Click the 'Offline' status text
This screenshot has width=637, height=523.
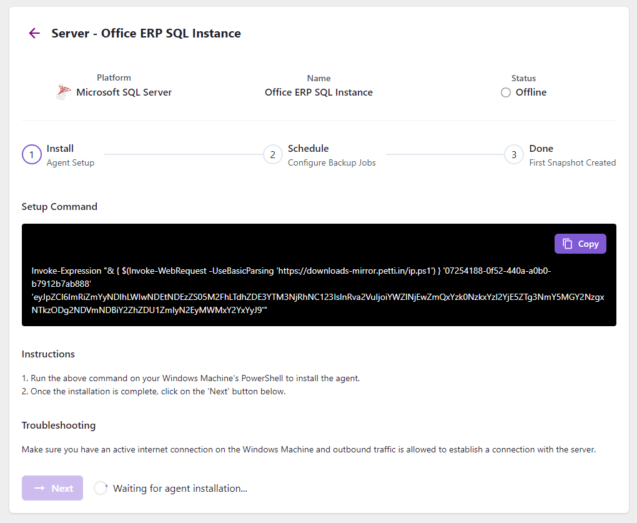[531, 92]
